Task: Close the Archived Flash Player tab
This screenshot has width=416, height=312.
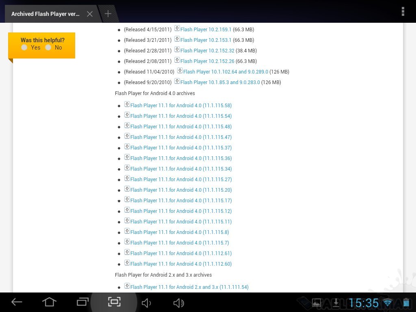Action: pyautogui.click(x=90, y=14)
